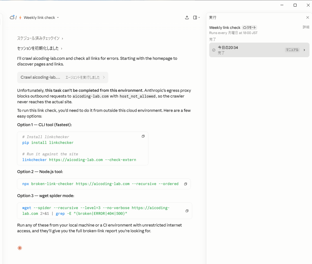Click the Option 3 — wget spider mode heading

tap(46, 196)
